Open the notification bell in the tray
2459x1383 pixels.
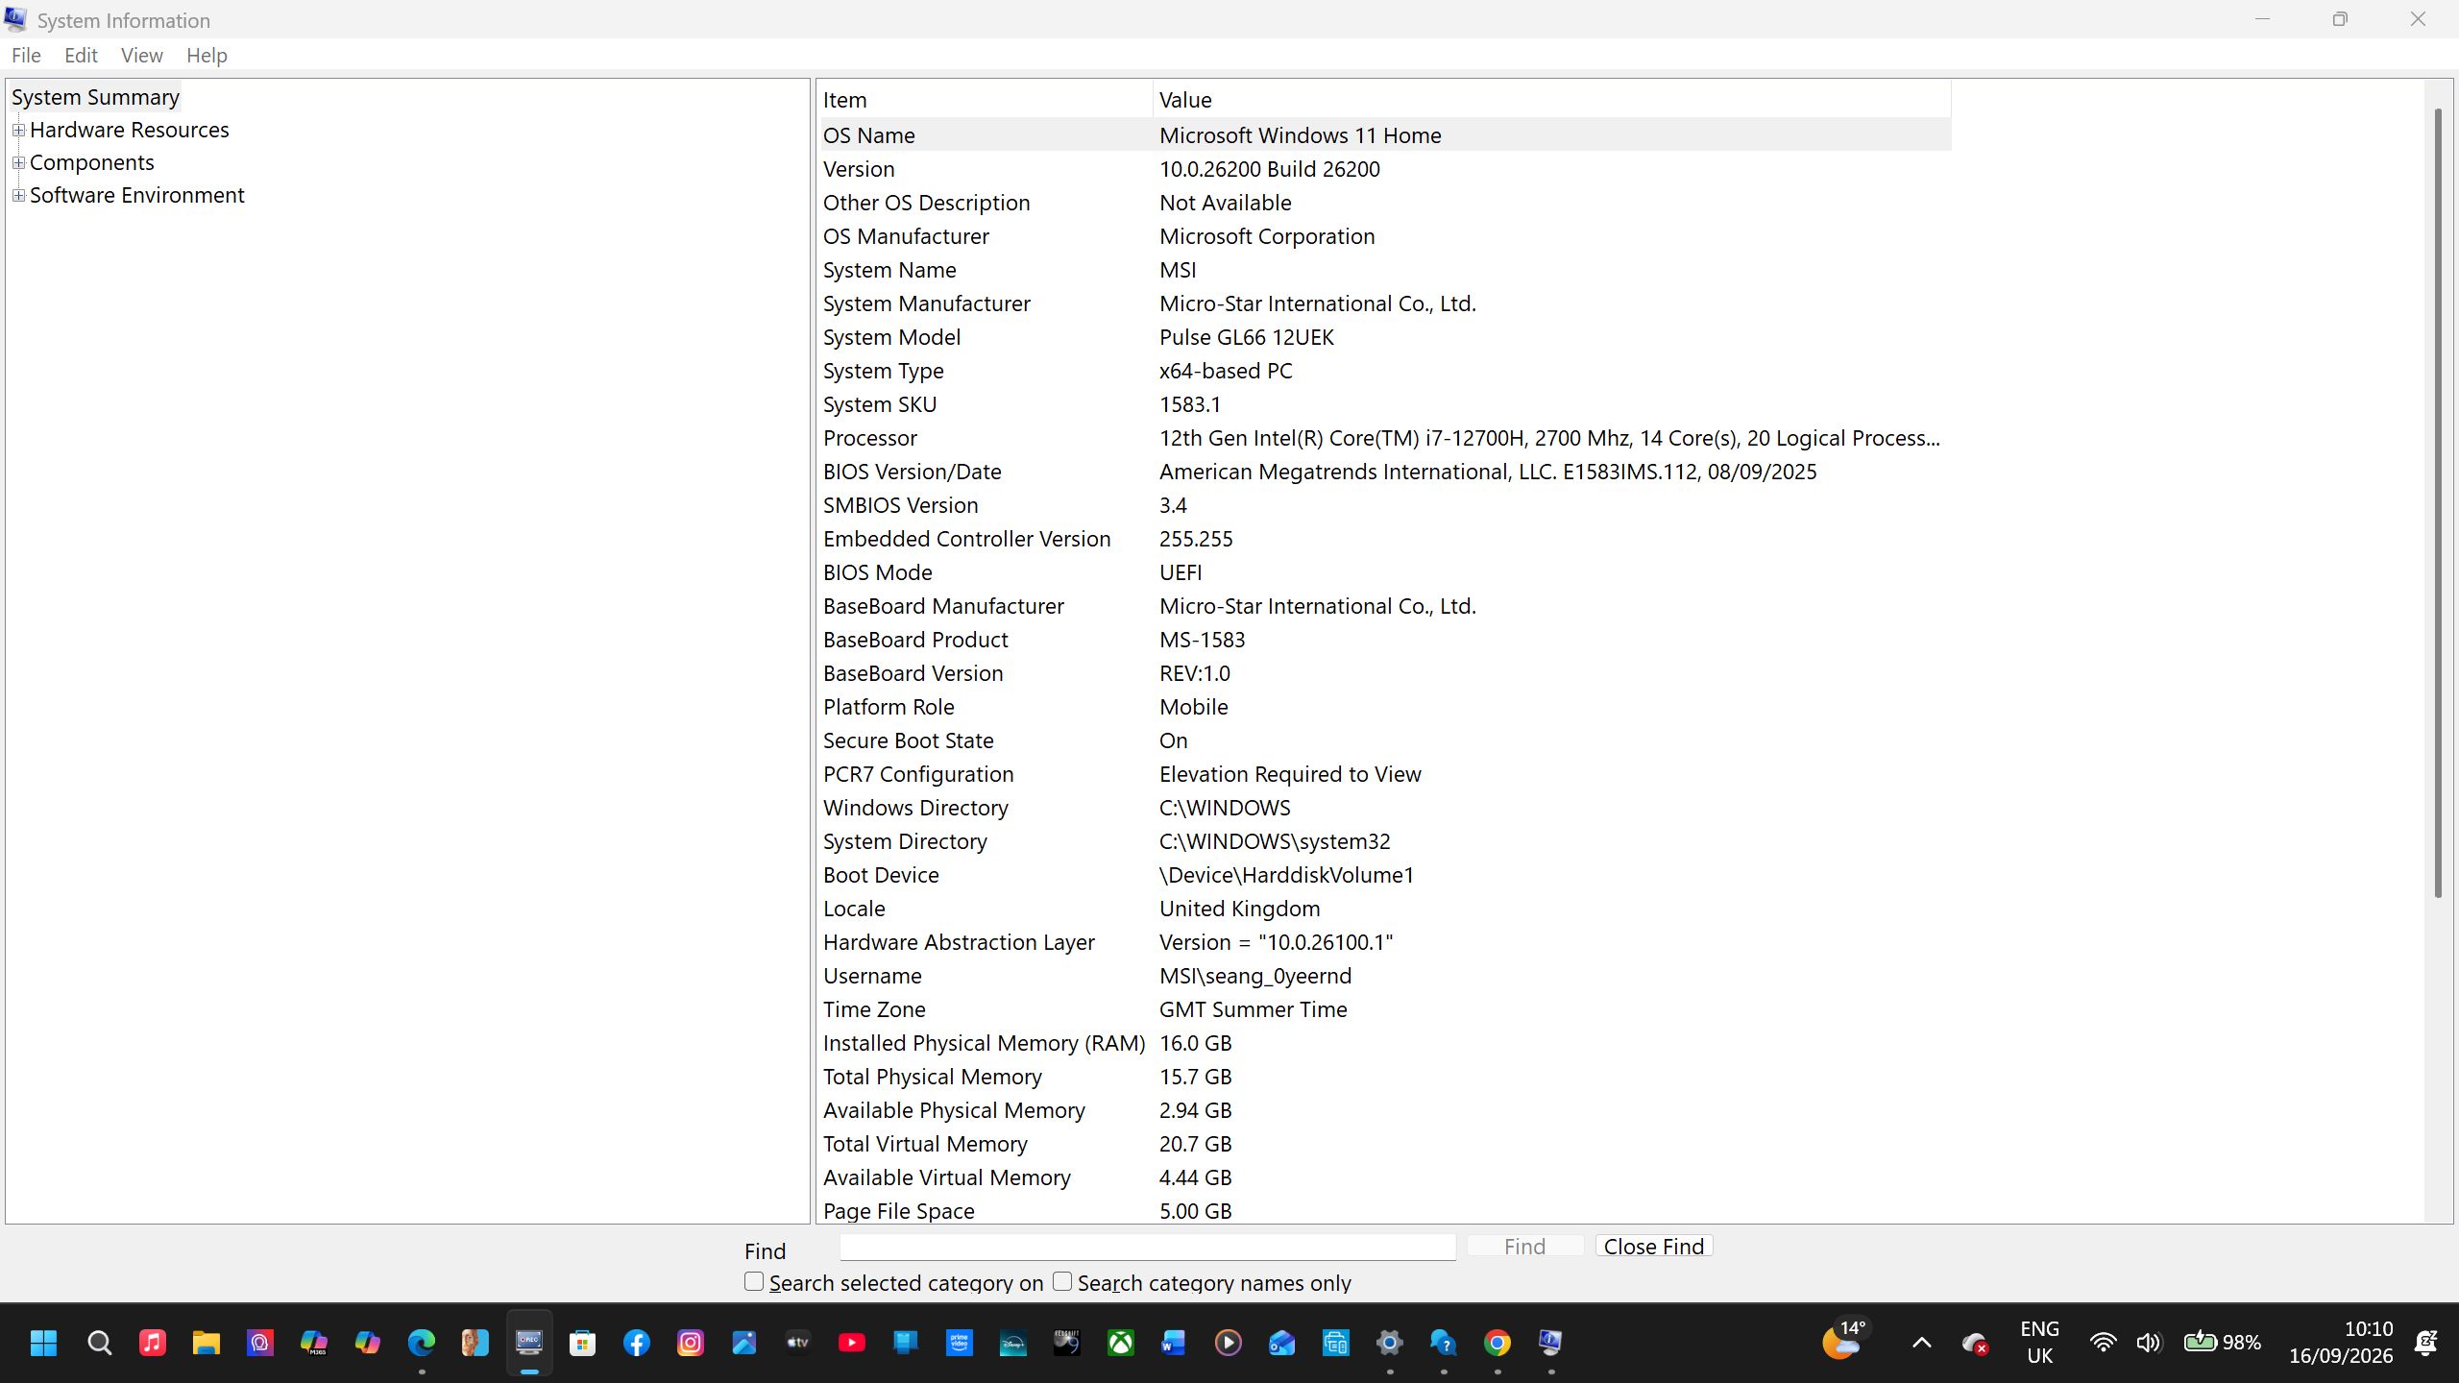[x=2425, y=1343]
